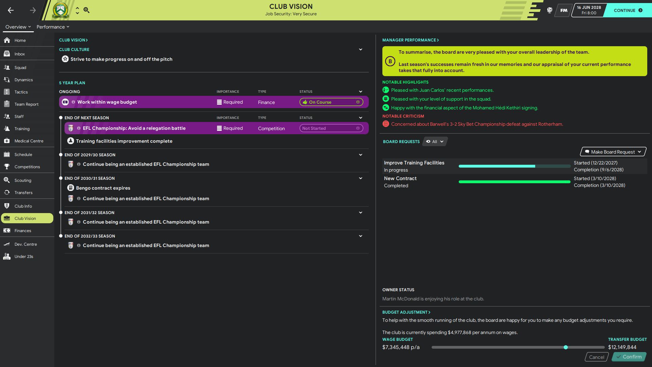The width and height of the screenshot is (652, 367).
Task: Open the Finances sidebar item
Action: coord(27,230)
